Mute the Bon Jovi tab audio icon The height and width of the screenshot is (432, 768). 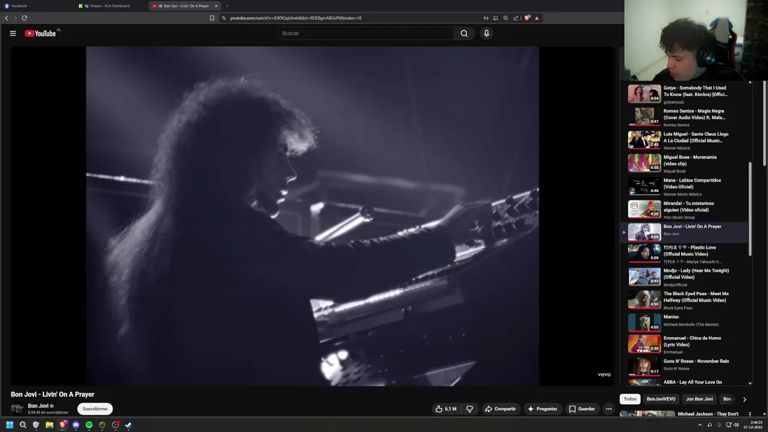tap(160, 6)
